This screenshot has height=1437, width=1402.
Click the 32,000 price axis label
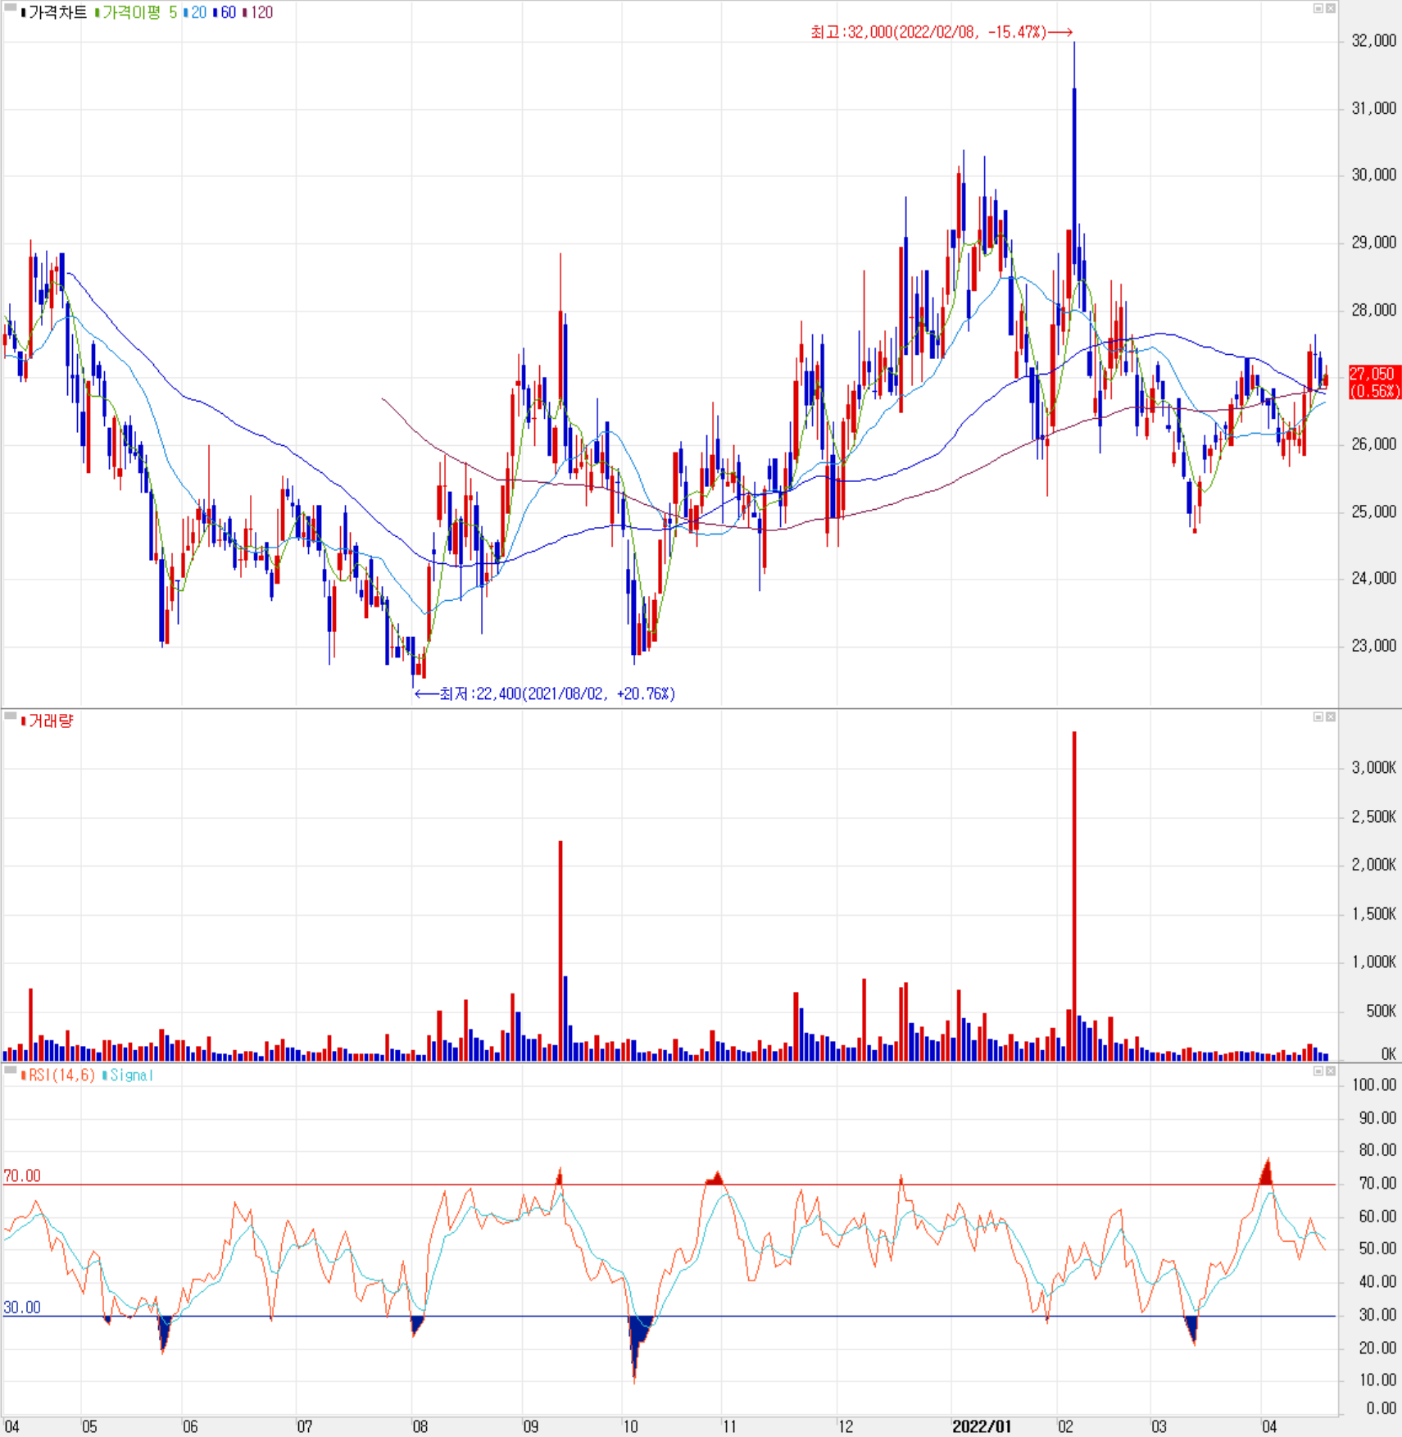1373,40
